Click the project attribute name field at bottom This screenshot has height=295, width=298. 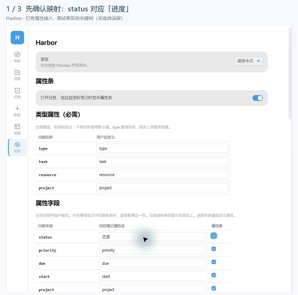[153, 288]
